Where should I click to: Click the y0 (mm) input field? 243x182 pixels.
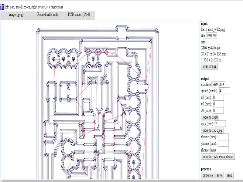(x=218, y=104)
